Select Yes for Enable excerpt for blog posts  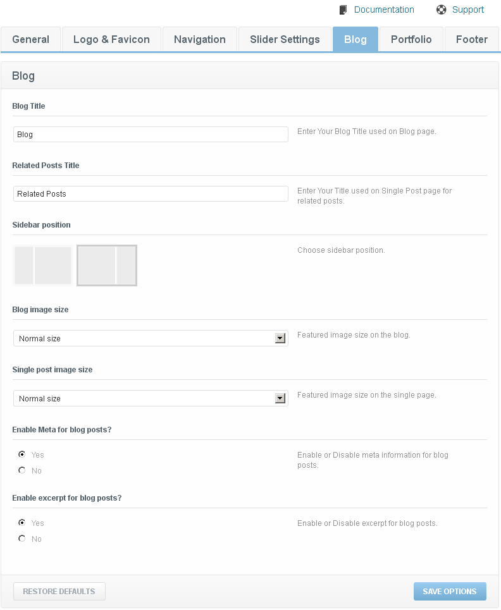tap(22, 523)
